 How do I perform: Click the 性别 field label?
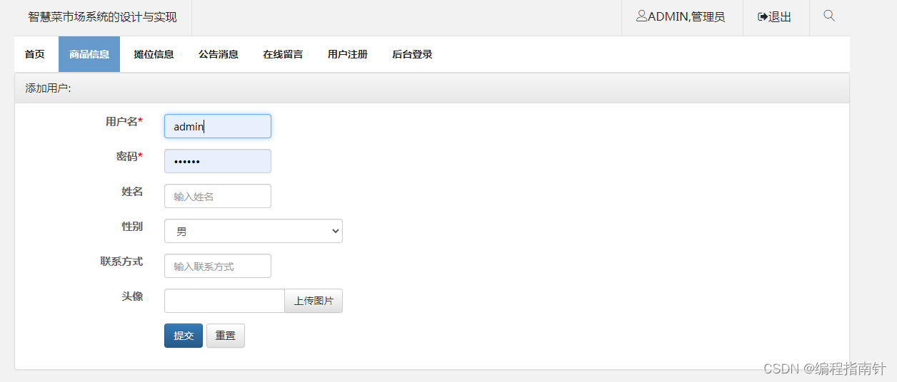(132, 227)
